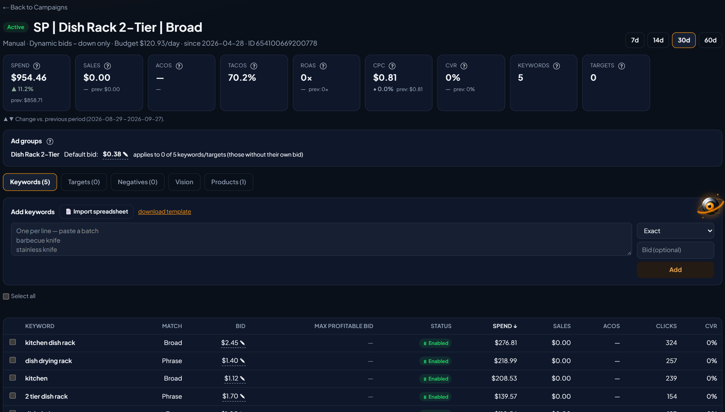Viewport: 725px width, 412px height.
Task: Edit the $1.12 bid pencil icon
Action: click(242, 378)
